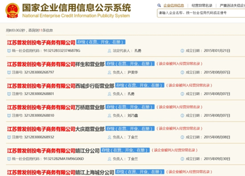Click the info icon beside 2015年01月21日
This screenshot has height=176, width=245.
click(x=182, y=51)
